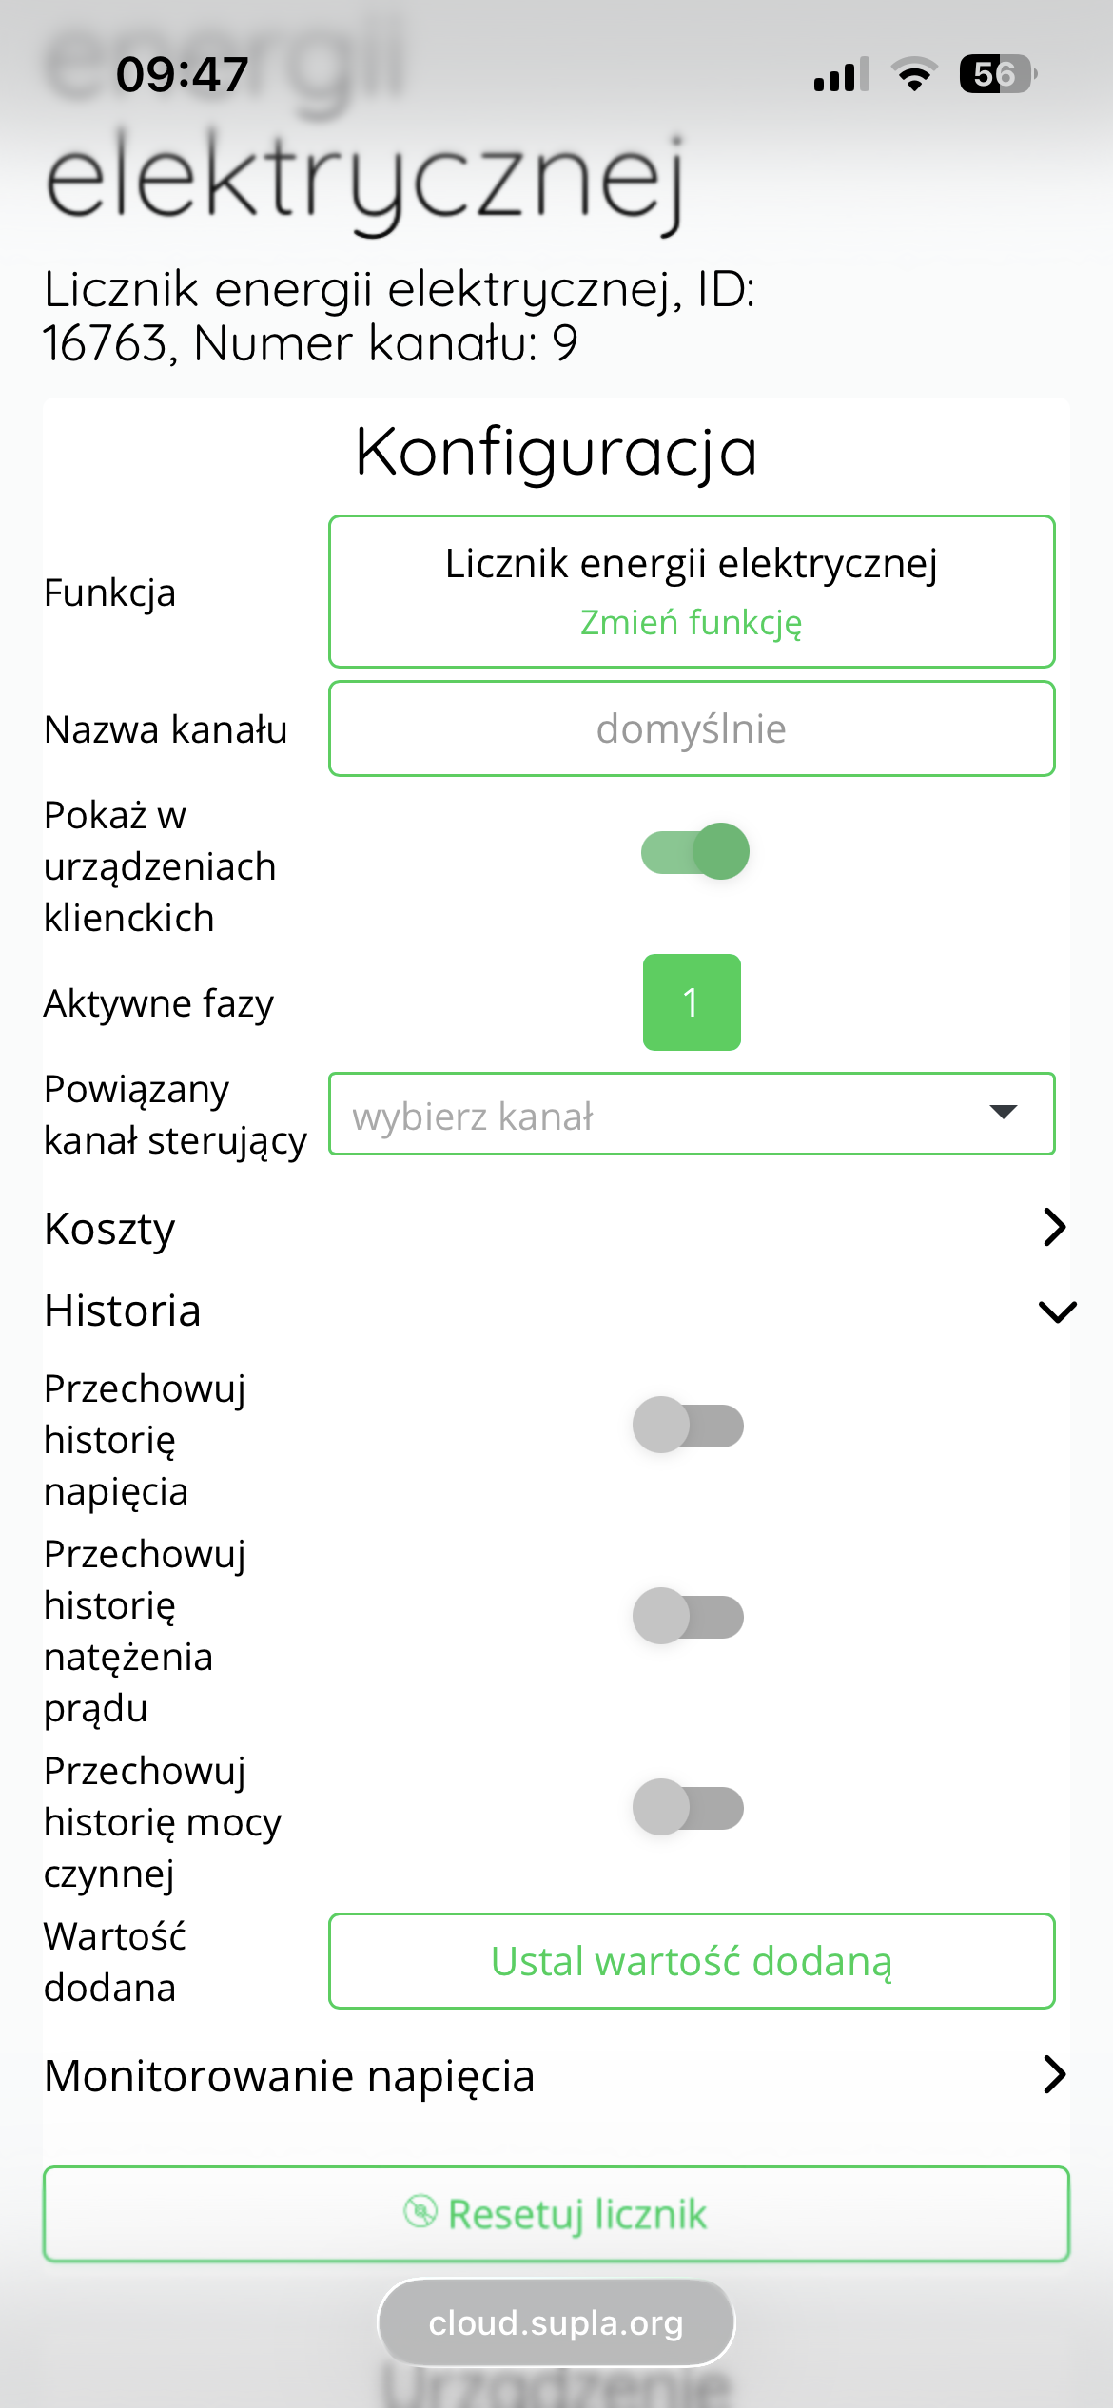This screenshot has height=2408, width=1113.
Task: Click the Resetuj licznik button
Action: point(556,2214)
